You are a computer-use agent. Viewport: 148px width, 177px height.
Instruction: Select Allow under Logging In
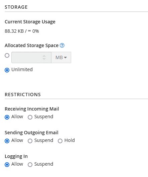pos(7,165)
